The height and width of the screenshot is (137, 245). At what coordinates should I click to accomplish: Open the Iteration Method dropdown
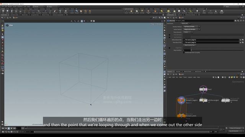pyautogui.click(x=191, y=27)
